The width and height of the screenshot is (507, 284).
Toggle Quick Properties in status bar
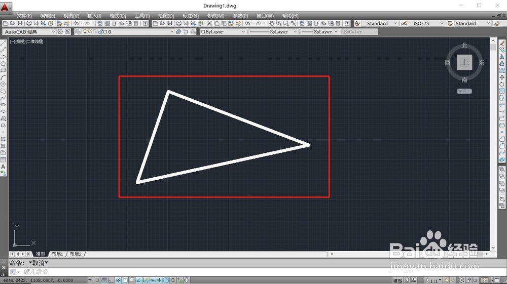pos(173,280)
